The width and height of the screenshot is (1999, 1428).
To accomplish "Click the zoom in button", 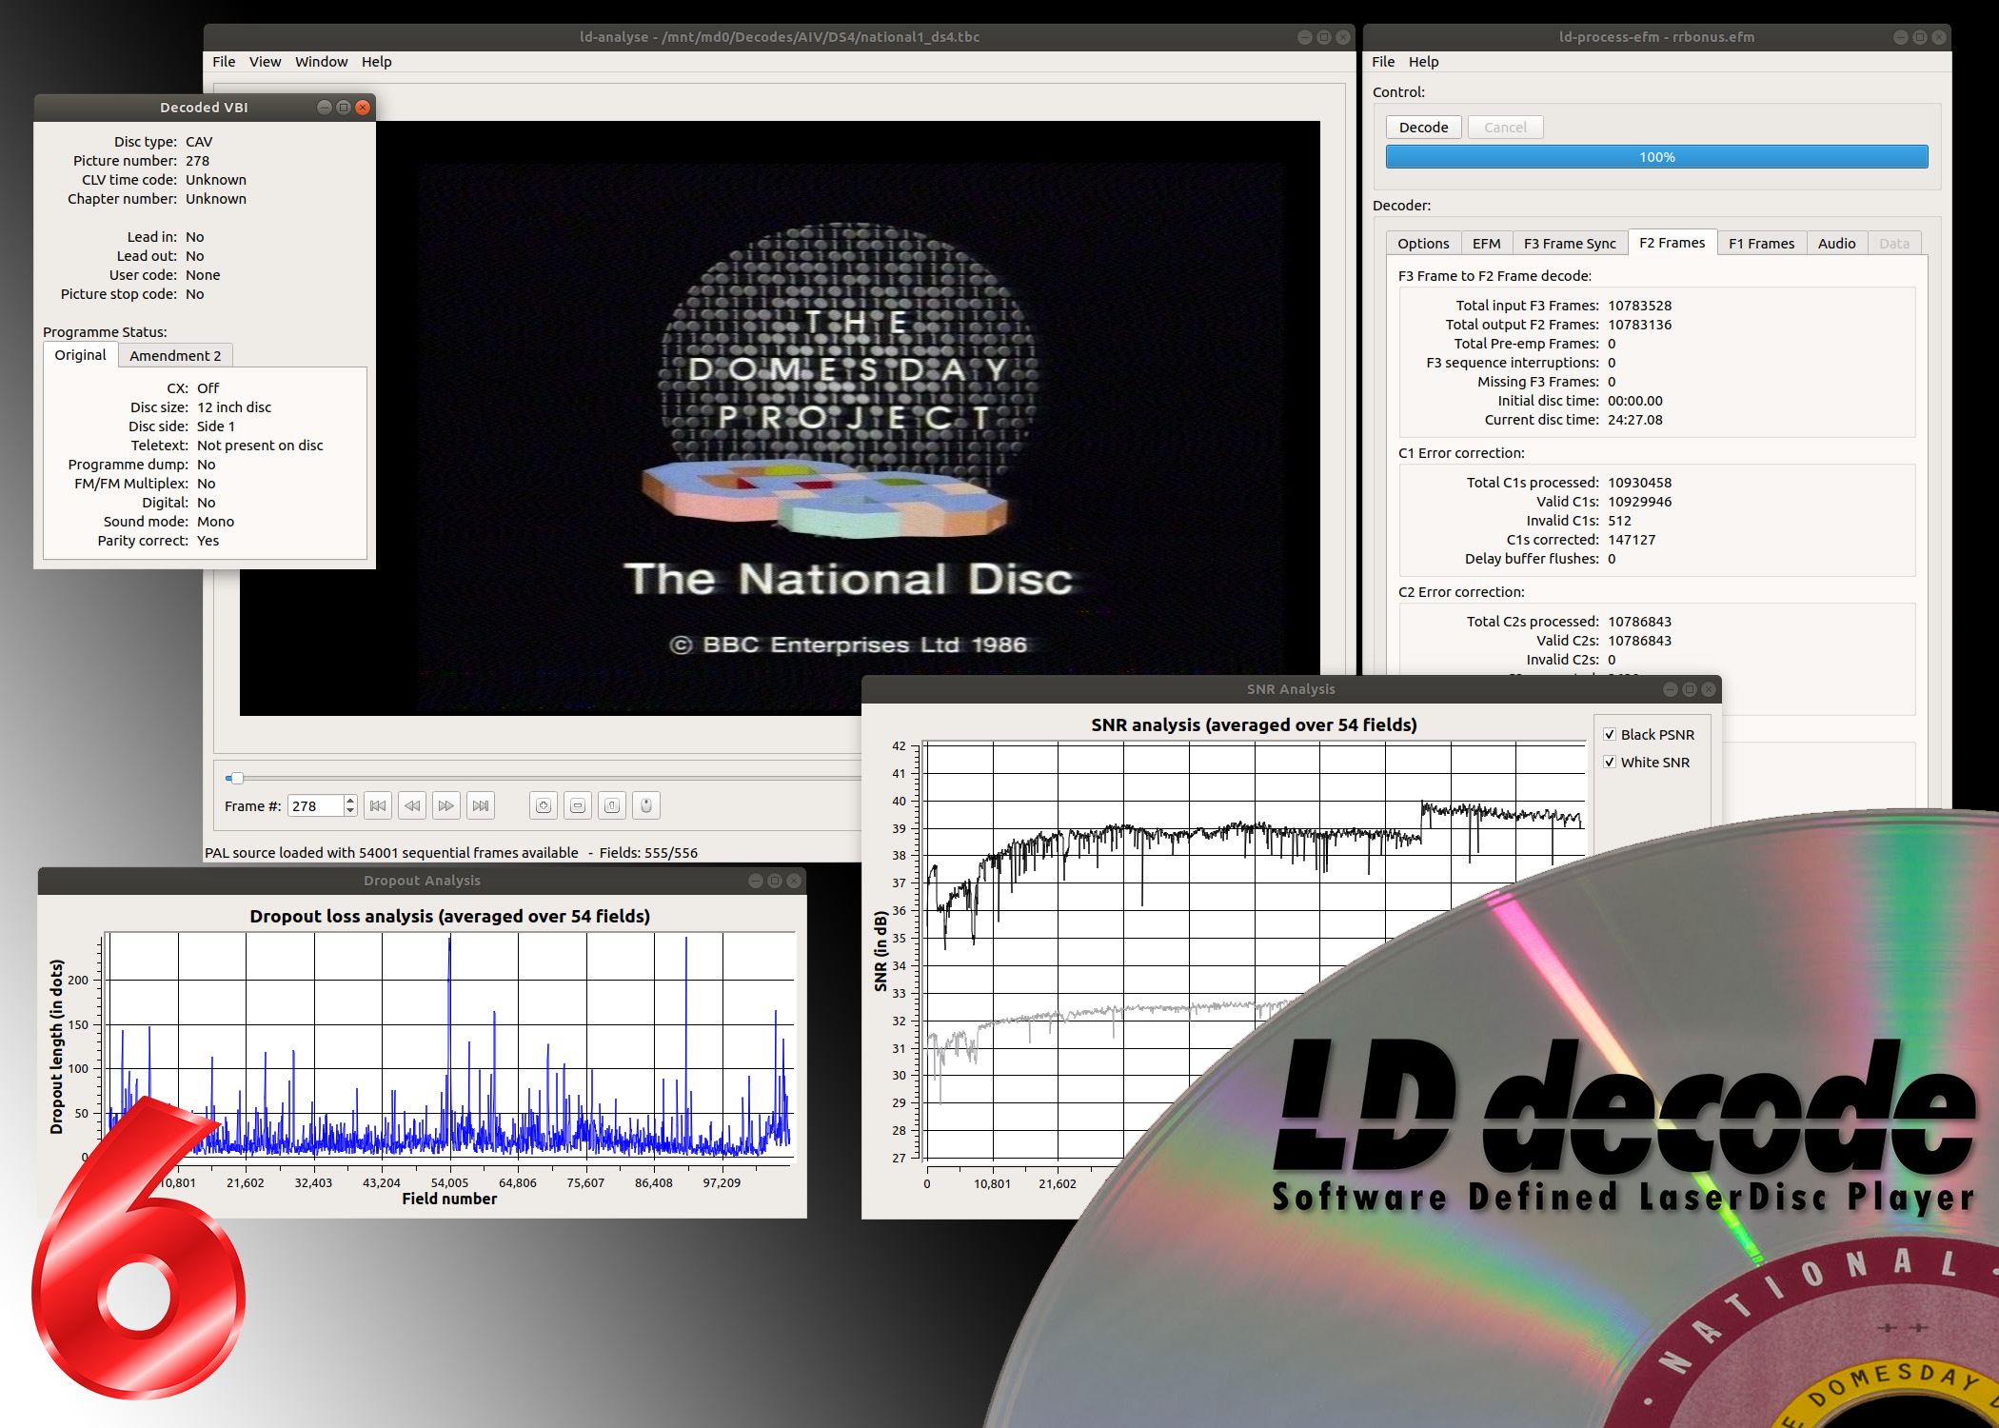I will (x=544, y=805).
